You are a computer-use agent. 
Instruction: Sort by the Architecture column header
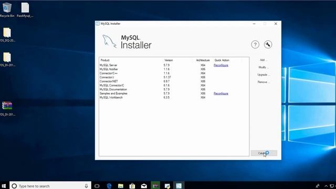[x=203, y=60]
